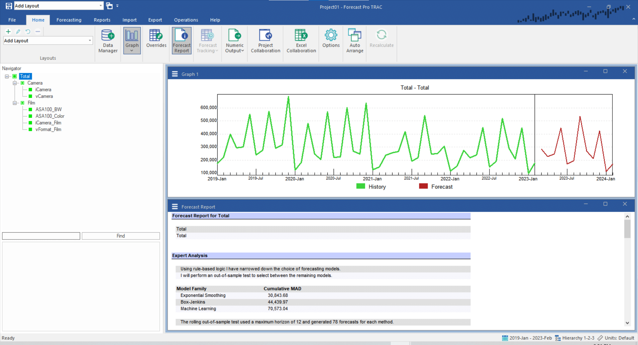Select vCamera in the Navigator tree
638x345 pixels.
pyautogui.click(x=44, y=96)
